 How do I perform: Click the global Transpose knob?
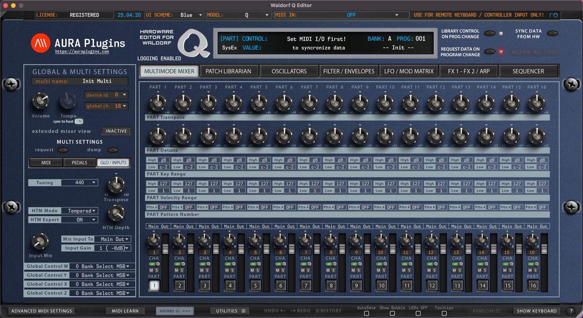[116, 185]
